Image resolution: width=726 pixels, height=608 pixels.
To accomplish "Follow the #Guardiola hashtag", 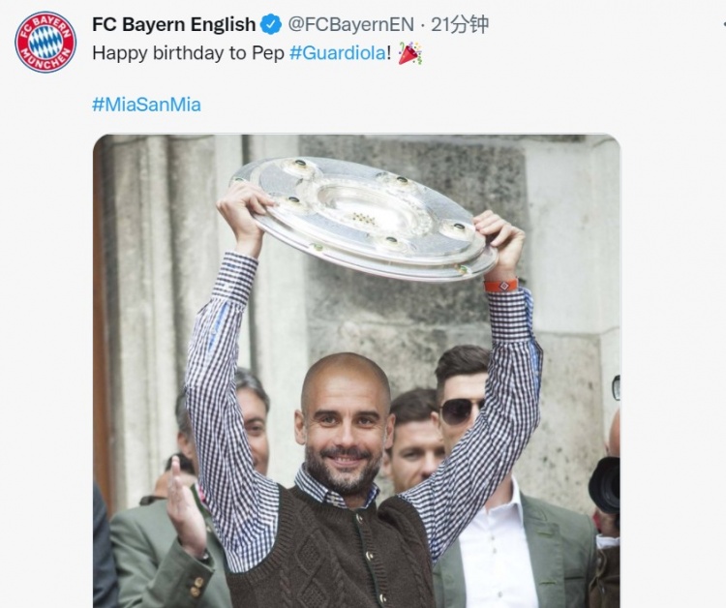I will 337,53.
